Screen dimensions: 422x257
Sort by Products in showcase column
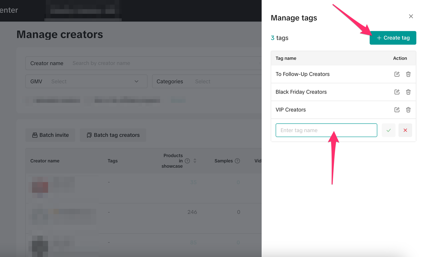click(x=195, y=161)
